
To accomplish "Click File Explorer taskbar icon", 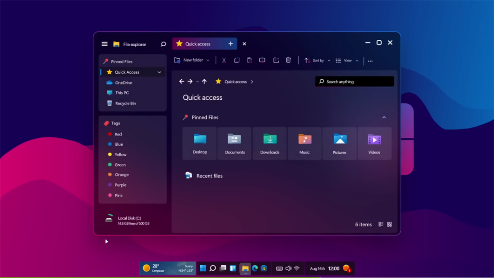I will coord(246,268).
